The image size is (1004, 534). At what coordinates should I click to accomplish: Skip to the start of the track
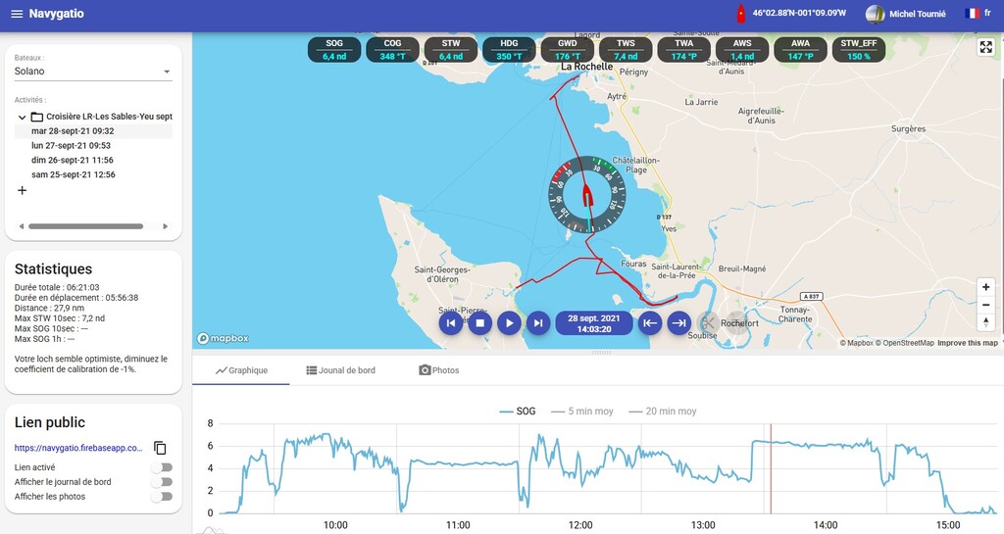tap(451, 322)
